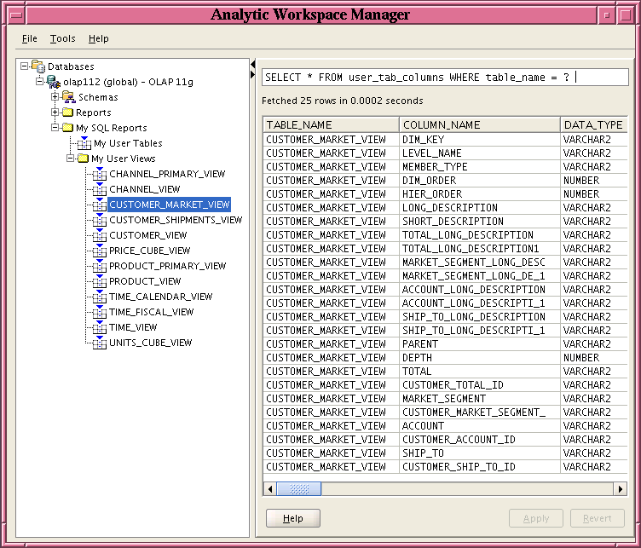This screenshot has width=641, height=548.
Task: Expand the Schemas tree node
Action: click(55, 97)
